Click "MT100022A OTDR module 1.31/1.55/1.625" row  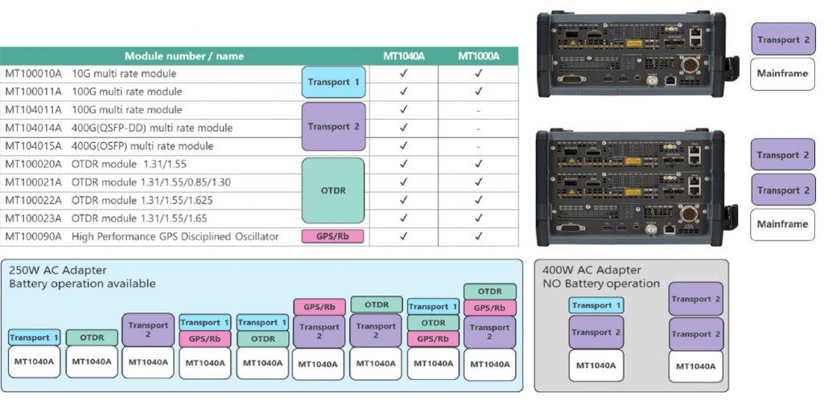click(259, 201)
